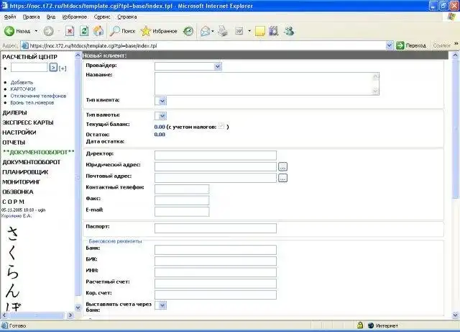Open Выставлять счета через банк dropdown
This screenshot has height=332, width=460.
tap(160, 305)
